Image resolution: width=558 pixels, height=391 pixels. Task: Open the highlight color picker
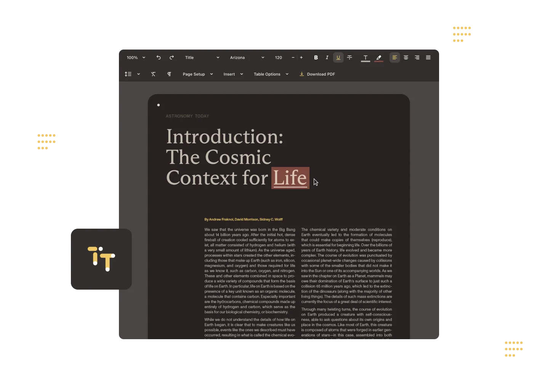click(x=378, y=58)
